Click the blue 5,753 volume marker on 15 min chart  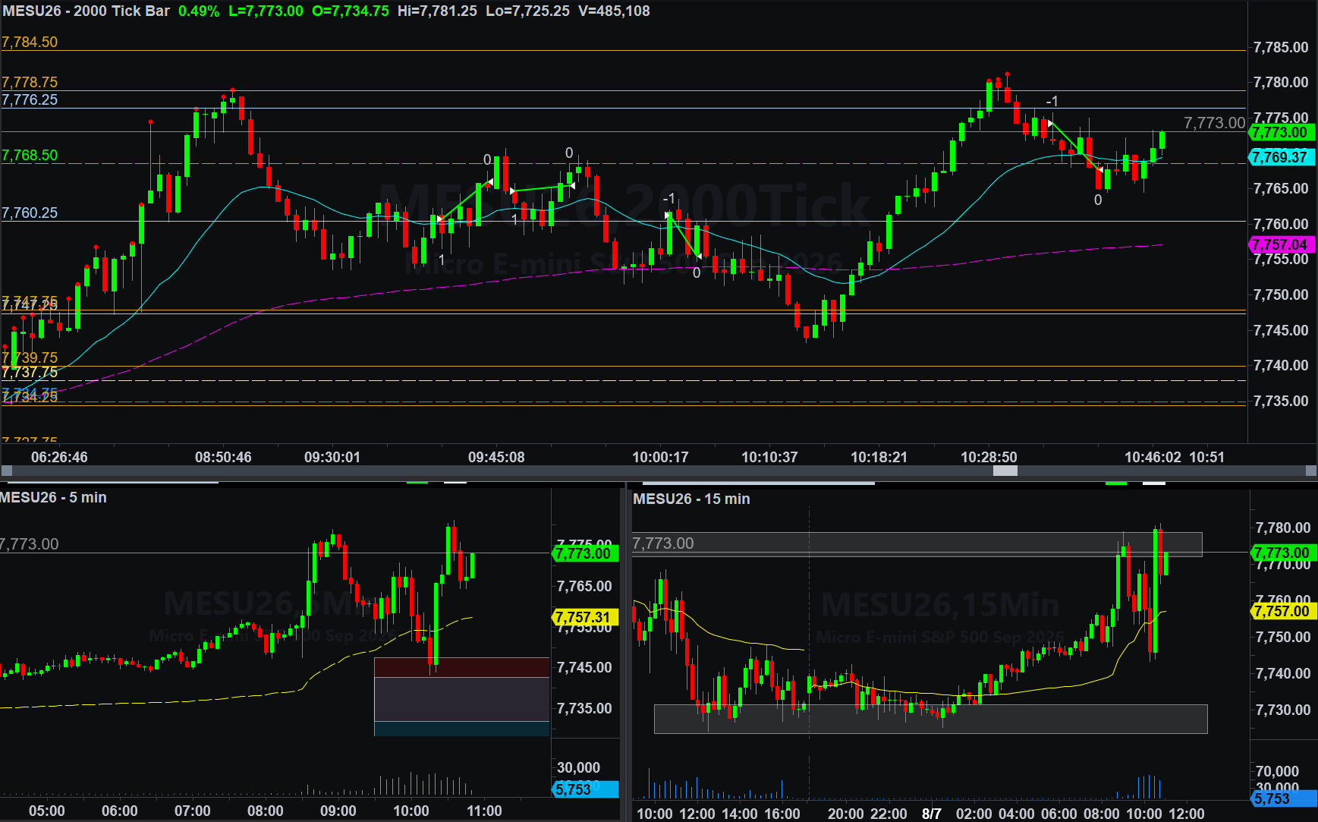tap(1283, 798)
